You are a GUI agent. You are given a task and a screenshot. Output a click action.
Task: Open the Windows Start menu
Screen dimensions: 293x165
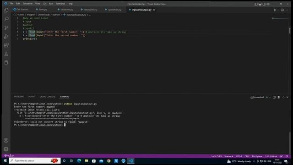5,160
